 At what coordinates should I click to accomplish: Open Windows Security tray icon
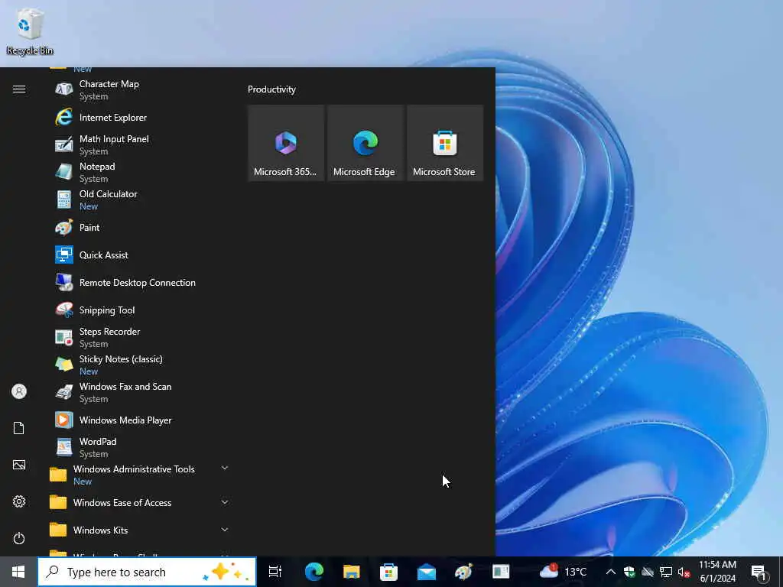(x=629, y=572)
